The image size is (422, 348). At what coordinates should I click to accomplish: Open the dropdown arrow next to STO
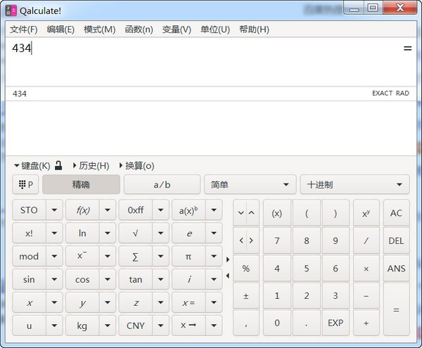click(55, 210)
